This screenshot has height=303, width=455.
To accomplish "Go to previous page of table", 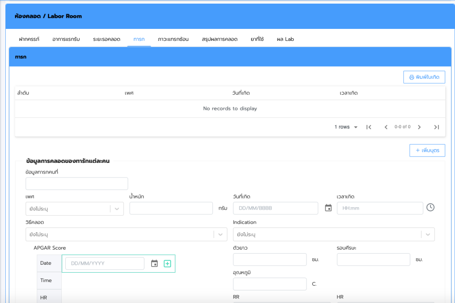I will pyautogui.click(x=386, y=127).
